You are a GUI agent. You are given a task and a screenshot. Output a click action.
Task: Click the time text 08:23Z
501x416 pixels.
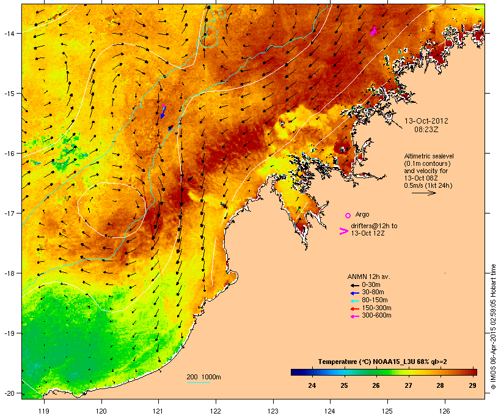(426, 130)
